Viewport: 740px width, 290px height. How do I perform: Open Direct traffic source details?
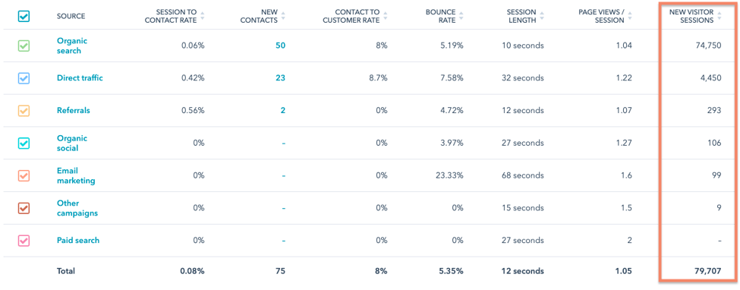point(80,78)
